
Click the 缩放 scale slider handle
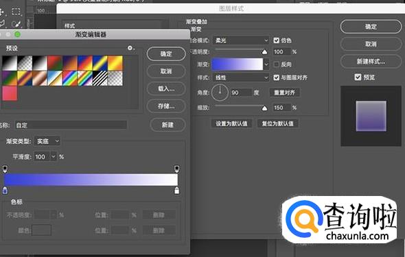[264, 108]
